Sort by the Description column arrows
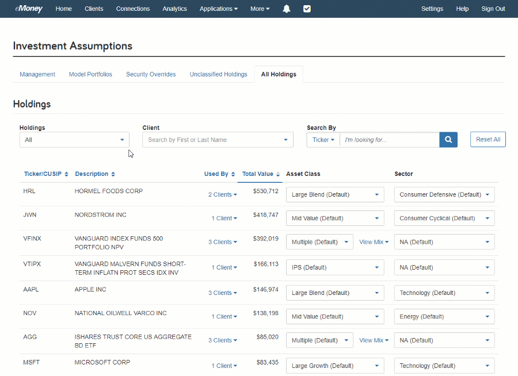The height and width of the screenshot is (376, 518). [x=113, y=174]
